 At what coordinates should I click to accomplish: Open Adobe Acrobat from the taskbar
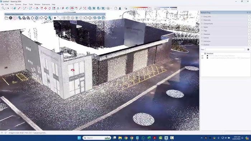point(155,138)
